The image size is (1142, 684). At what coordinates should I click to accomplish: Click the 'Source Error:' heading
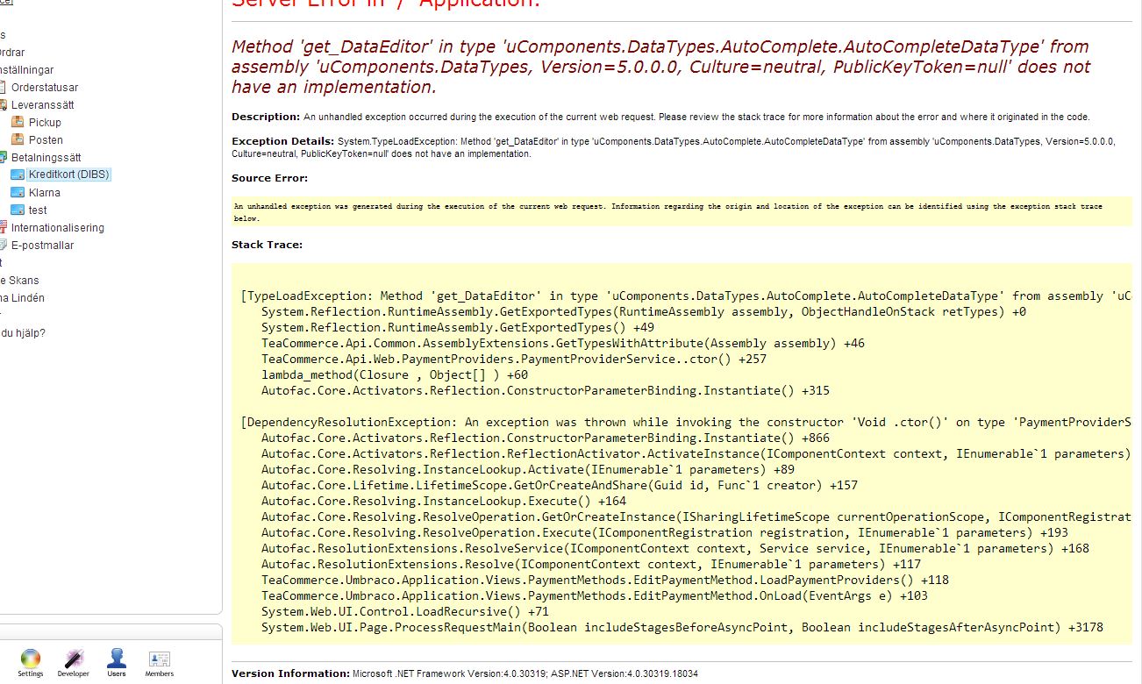point(269,178)
